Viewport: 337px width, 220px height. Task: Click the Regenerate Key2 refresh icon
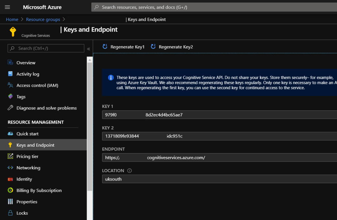153,47
